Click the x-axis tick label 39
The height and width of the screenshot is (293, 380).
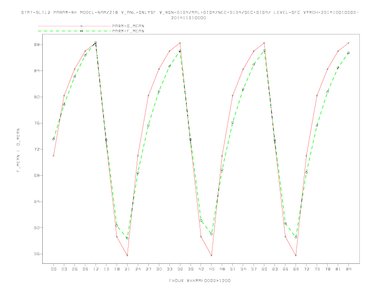point(190,269)
